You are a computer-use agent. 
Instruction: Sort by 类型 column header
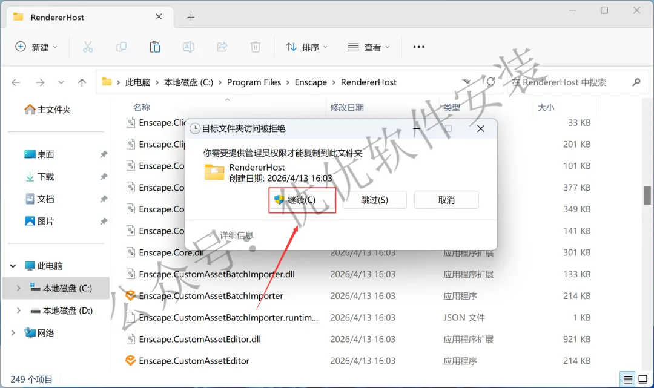coord(452,108)
